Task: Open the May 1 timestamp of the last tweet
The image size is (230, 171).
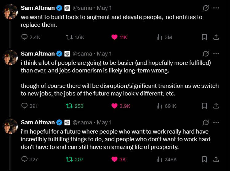Action: pyautogui.click(x=104, y=122)
